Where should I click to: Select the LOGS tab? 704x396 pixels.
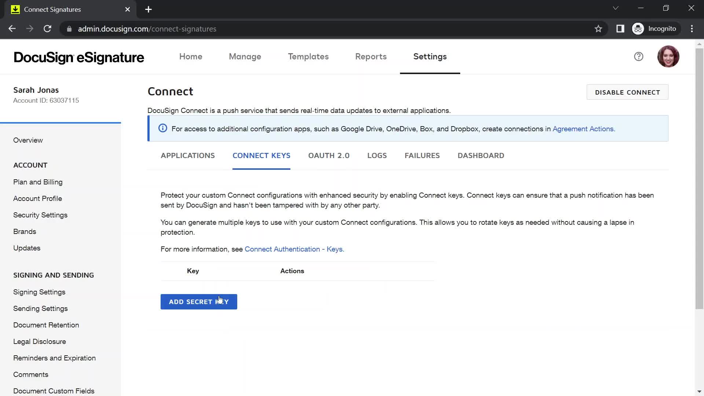377,155
